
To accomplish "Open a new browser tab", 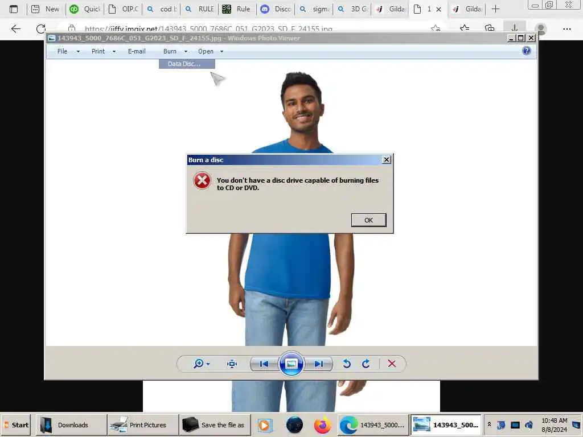I will [x=496, y=9].
